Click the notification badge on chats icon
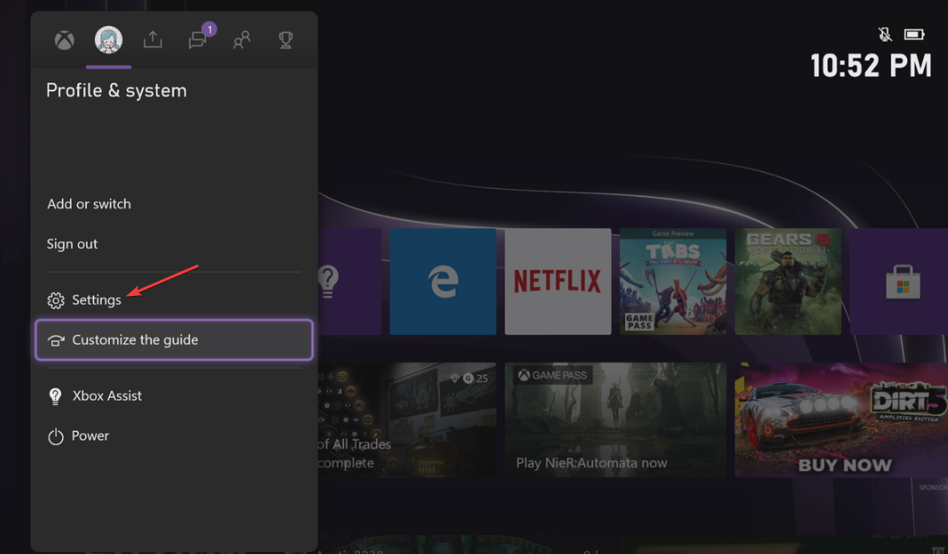The width and height of the screenshot is (948, 554). click(x=209, y=29)
